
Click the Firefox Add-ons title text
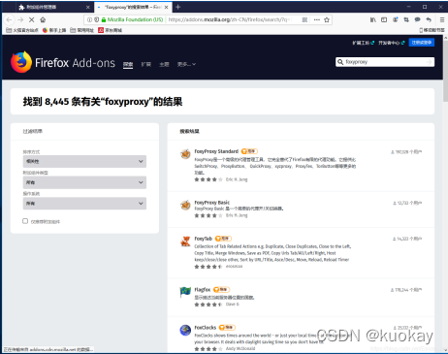(75, 63)
